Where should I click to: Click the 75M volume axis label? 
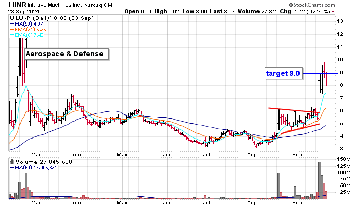pos(346,179)
